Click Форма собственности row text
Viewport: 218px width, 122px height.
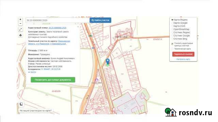coord(50,61)
